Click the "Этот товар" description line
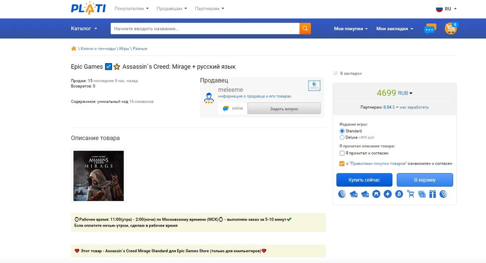 (170, 251)
